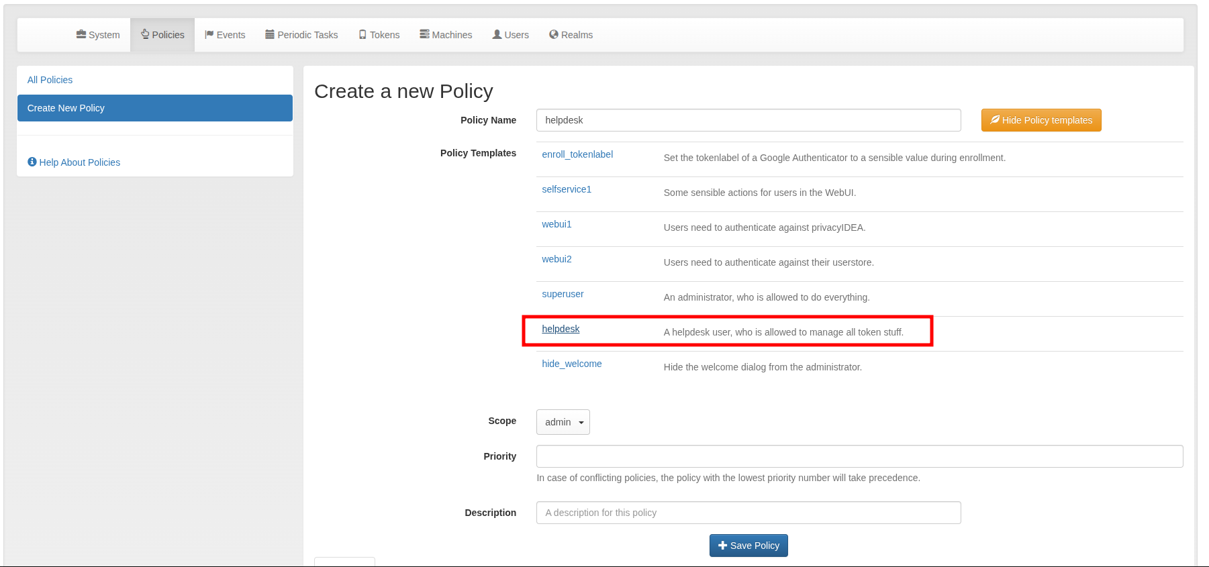Click the Policies hand icon
The image size is (1209, 567).
(145, 34)
